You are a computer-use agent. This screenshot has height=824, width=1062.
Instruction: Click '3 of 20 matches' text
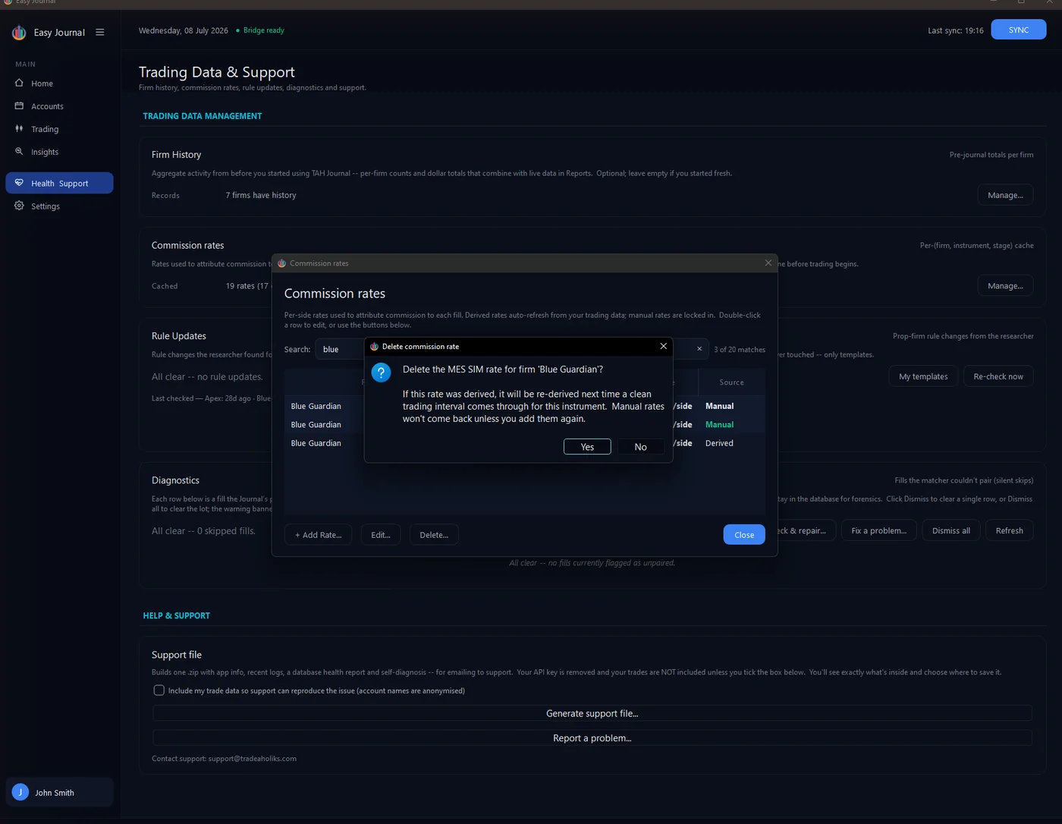tap(740, 350)
